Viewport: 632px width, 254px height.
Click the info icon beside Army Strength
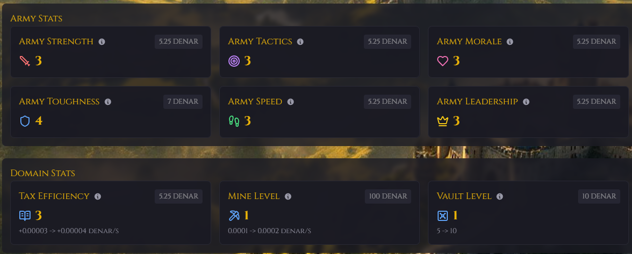tap(102, 42)
